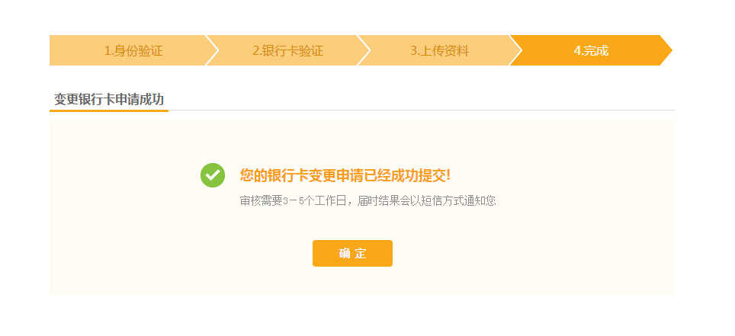This screenshot has width=735, height=336.
Task: Click the 您的银行卡变更申请已经成功提交! headline
Action: (x=345, y=175)
